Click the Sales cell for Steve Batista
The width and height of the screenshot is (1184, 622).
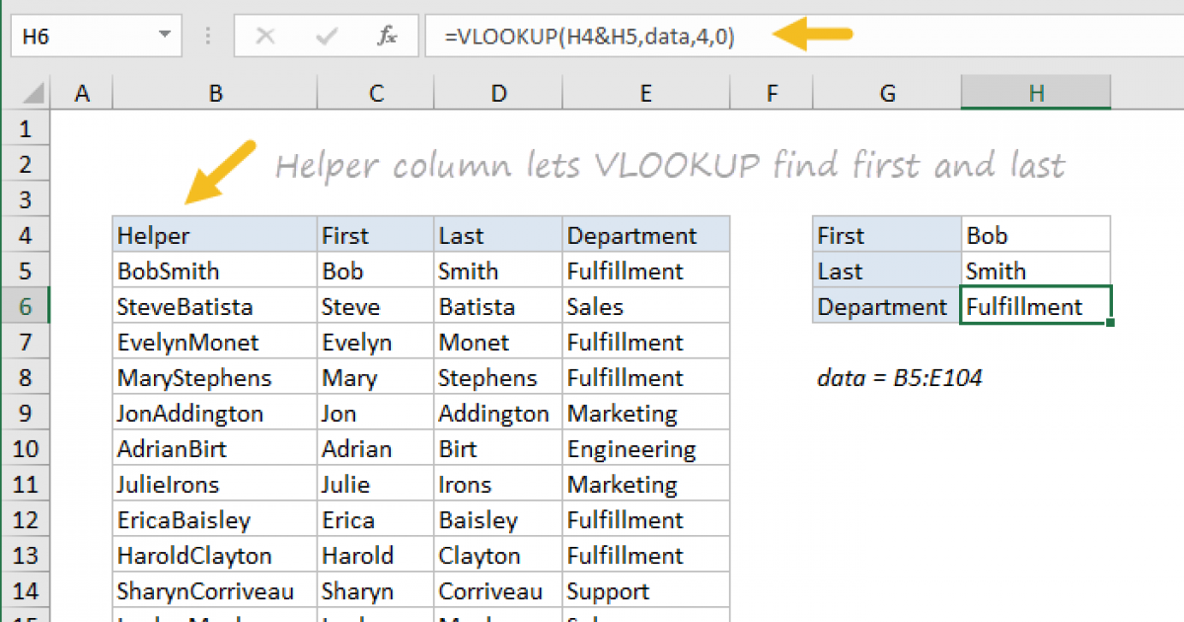645,305
